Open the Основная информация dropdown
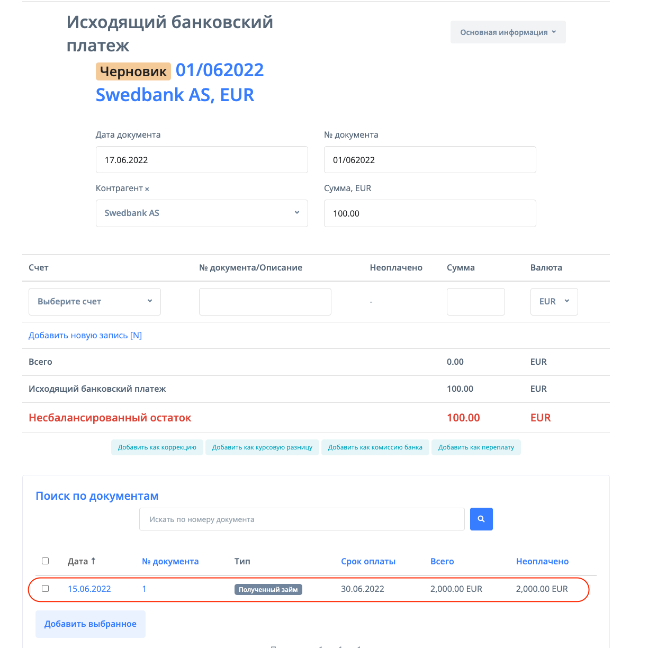The width and height of the screenshot is (648, 648). (508, 32)
